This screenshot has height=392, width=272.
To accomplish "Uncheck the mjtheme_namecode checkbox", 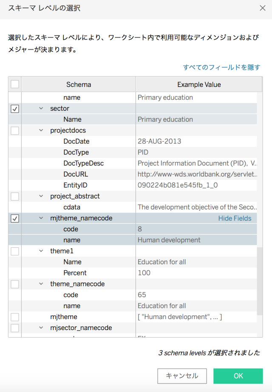I will coord(15,218).
